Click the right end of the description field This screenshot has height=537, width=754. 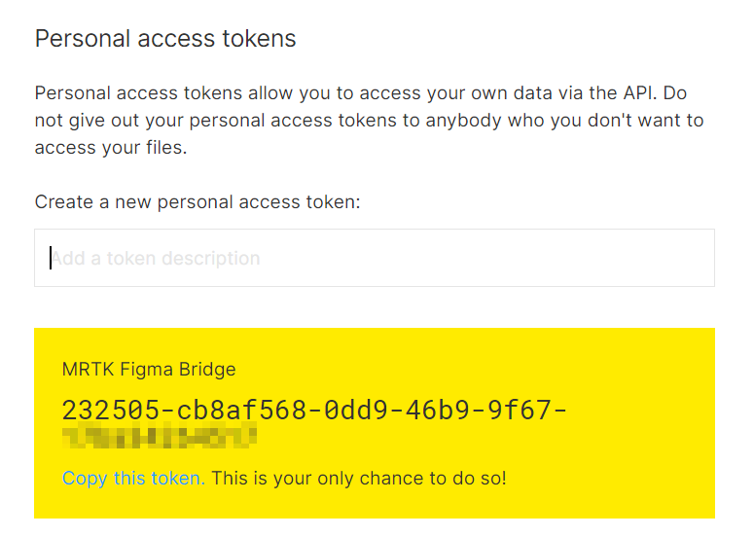point(696,258)
